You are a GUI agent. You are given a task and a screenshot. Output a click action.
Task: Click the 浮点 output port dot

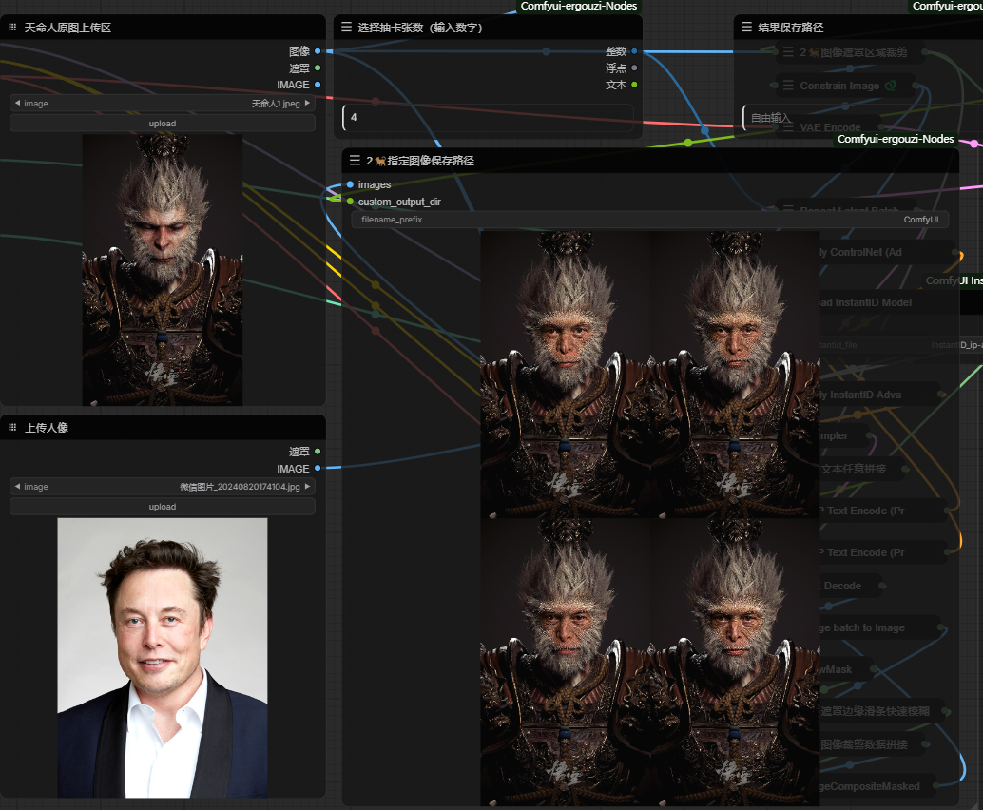(634, 67)
